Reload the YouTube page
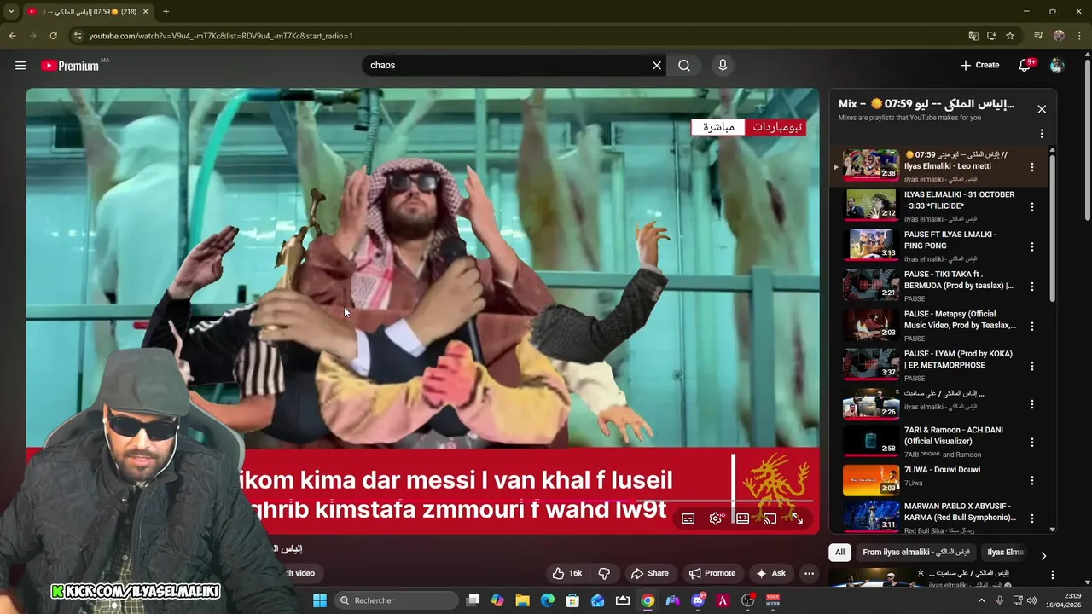Viewport: 1092px width, 614px height. tap(53, 36)
